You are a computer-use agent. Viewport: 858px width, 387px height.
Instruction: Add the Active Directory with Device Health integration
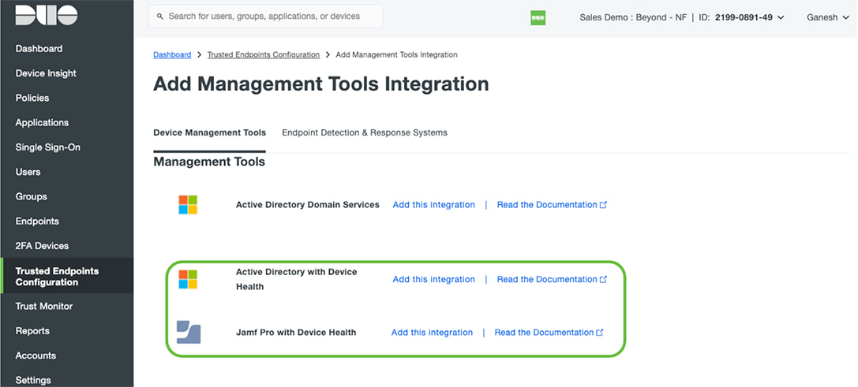pos(433,280)
